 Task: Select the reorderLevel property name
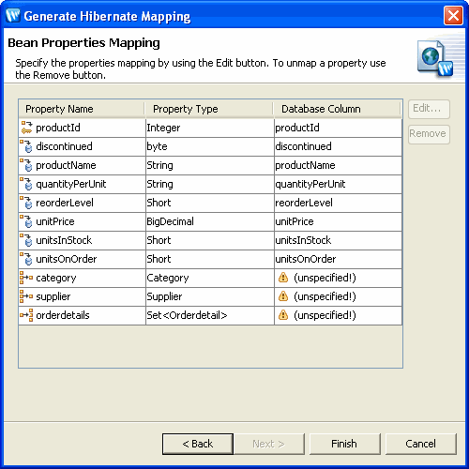(x=65, y=203)
